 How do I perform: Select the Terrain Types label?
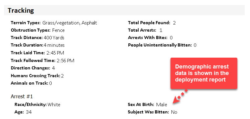click(26, 23)
